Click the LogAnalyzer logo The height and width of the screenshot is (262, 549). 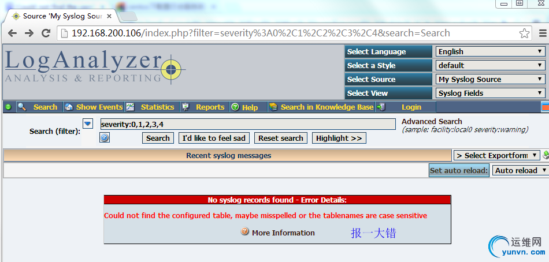(95, 66)
